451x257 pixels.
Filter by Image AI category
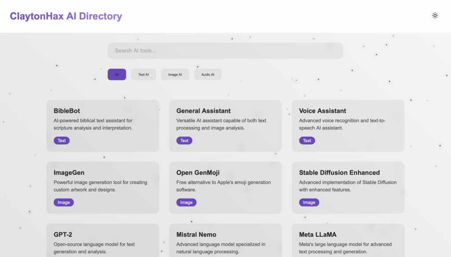(x=175, y=74)
